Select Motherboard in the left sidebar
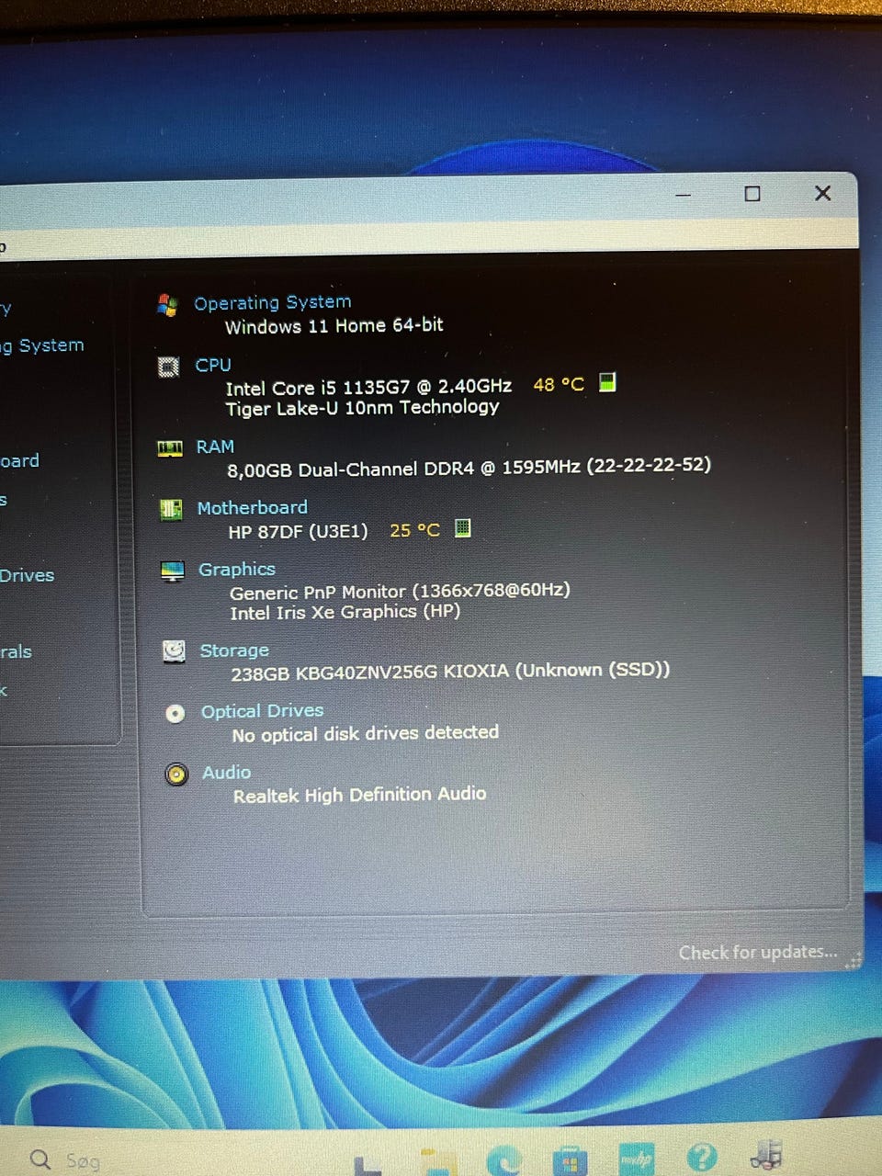882x1176 pixels. pos(20,460)
